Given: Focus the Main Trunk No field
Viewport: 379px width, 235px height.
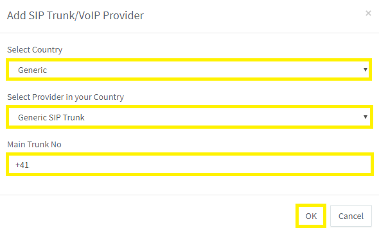Looking at the screenshot, I should click(x=189, y=165).
